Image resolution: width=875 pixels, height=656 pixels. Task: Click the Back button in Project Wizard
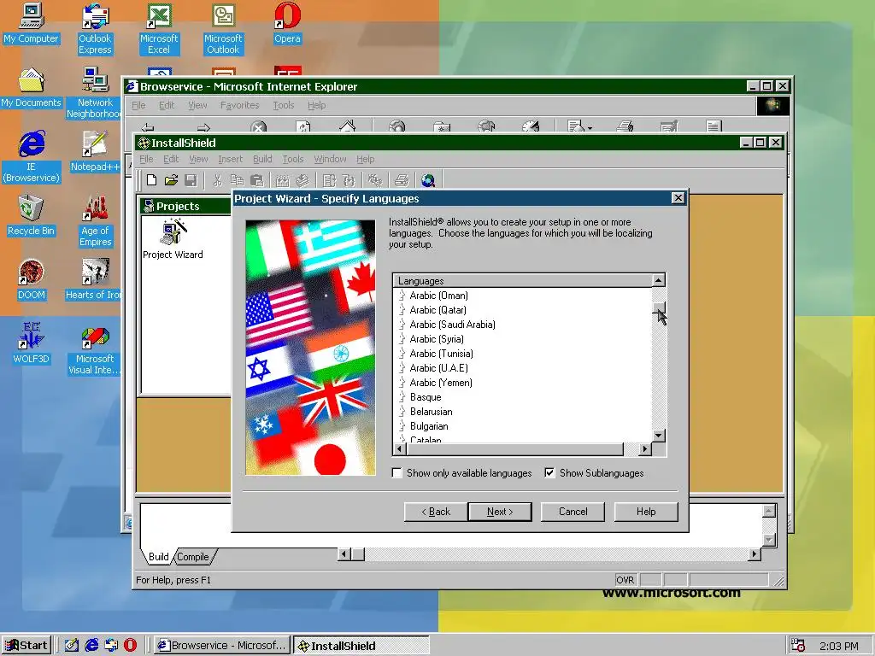pyautogui.click(x=436, y=512)
